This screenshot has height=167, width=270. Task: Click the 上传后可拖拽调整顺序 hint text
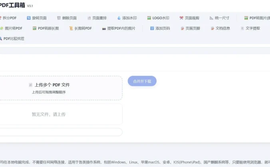coord(49,92)
